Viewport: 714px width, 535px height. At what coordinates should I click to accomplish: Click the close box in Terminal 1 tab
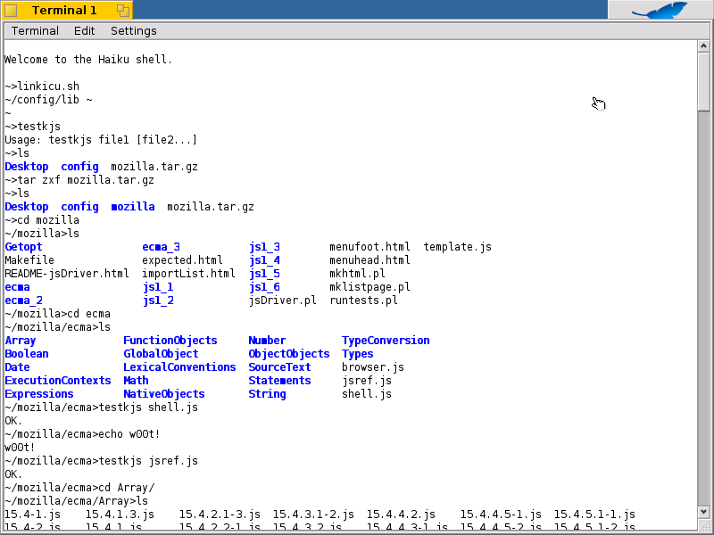(x=11, y=11)
